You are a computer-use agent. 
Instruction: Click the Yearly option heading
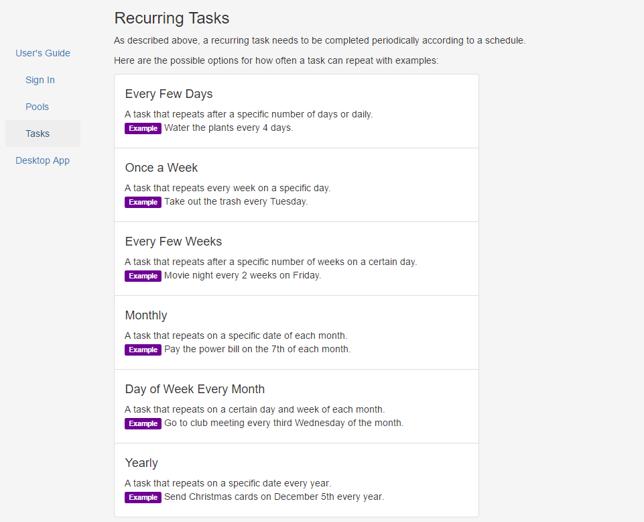(141, 463)
